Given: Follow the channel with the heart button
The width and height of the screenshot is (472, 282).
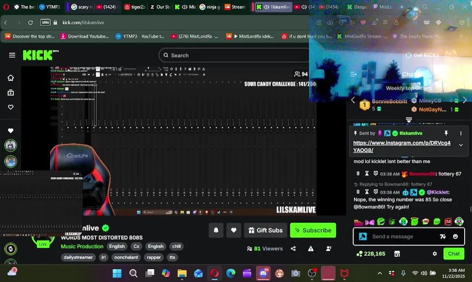Looking at the screenshot, I should 234,230.
